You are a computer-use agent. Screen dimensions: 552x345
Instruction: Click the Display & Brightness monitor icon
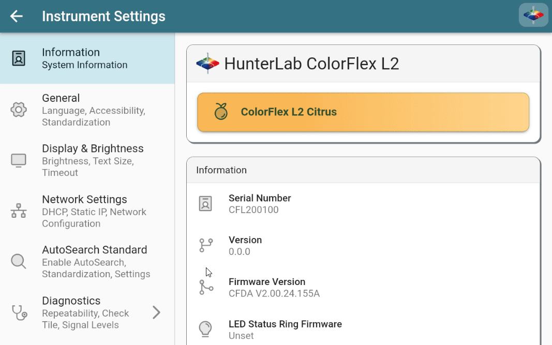click(x=19, y=160)
